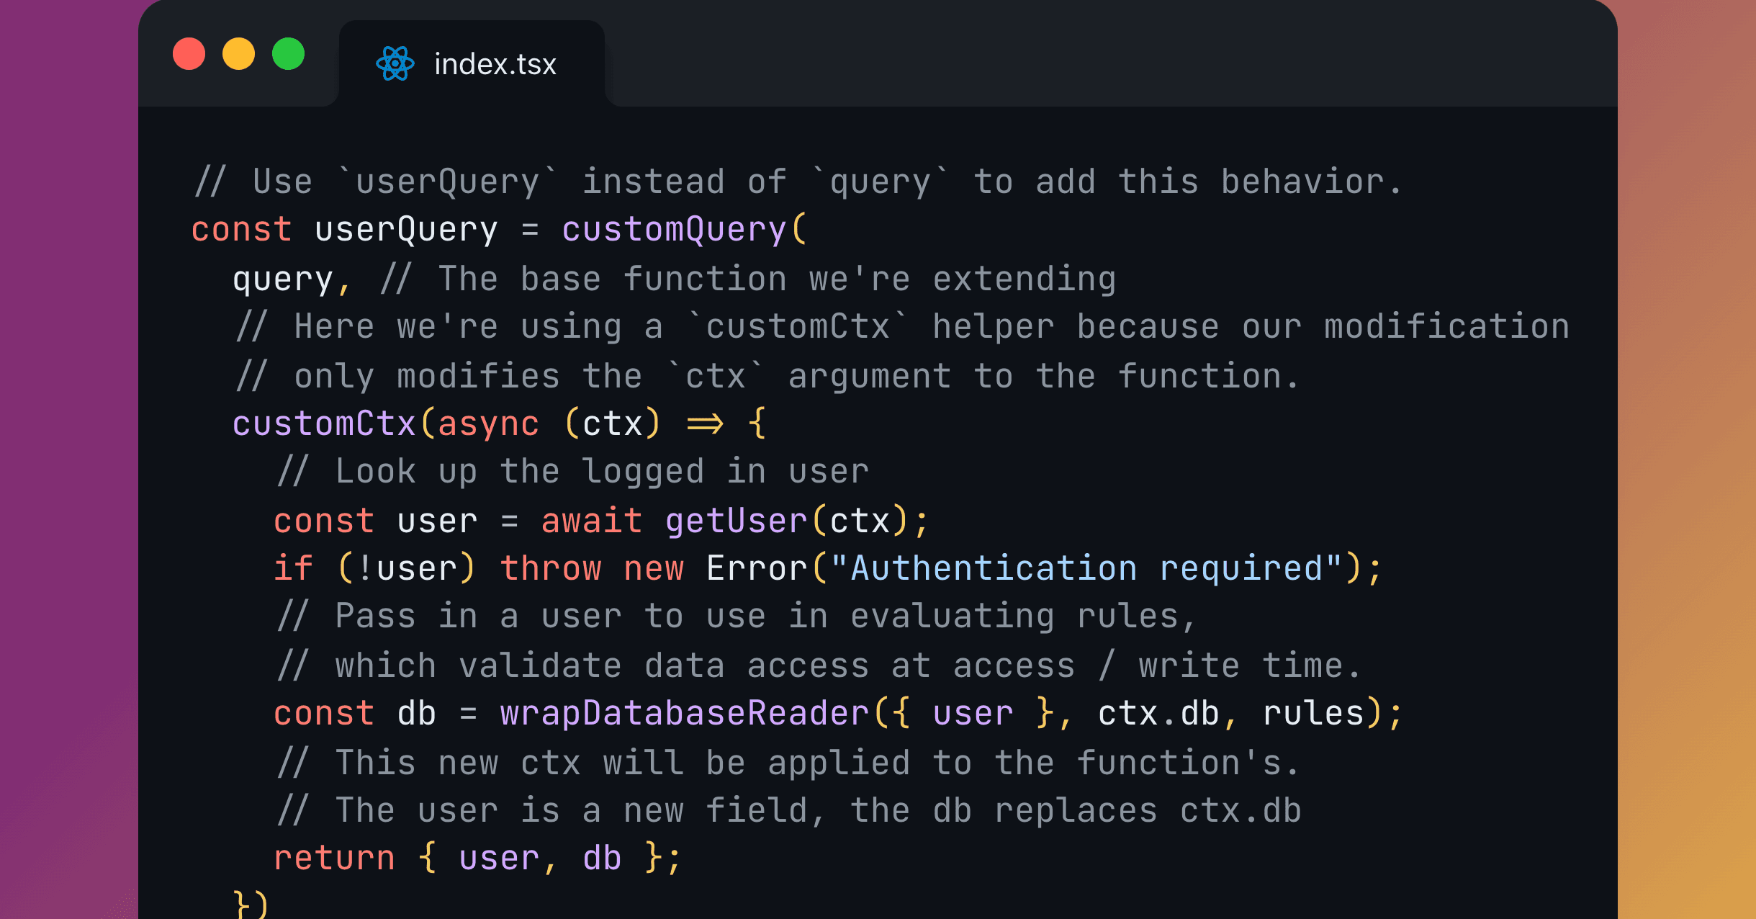Click the React icon in the tab
Viewport: 1756px width, 919px height.
(x=395, y=64)
